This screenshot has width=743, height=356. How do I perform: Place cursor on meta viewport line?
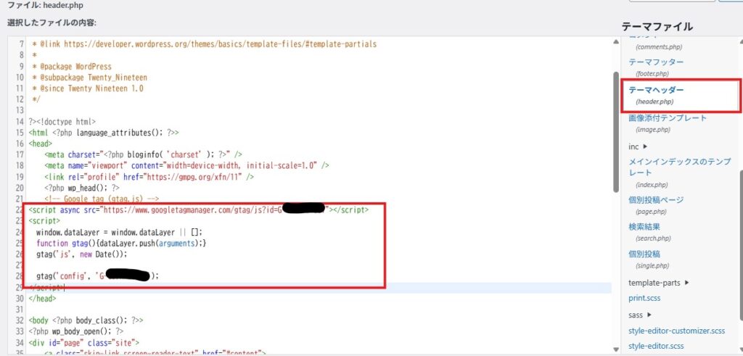(x=186, y=165)
